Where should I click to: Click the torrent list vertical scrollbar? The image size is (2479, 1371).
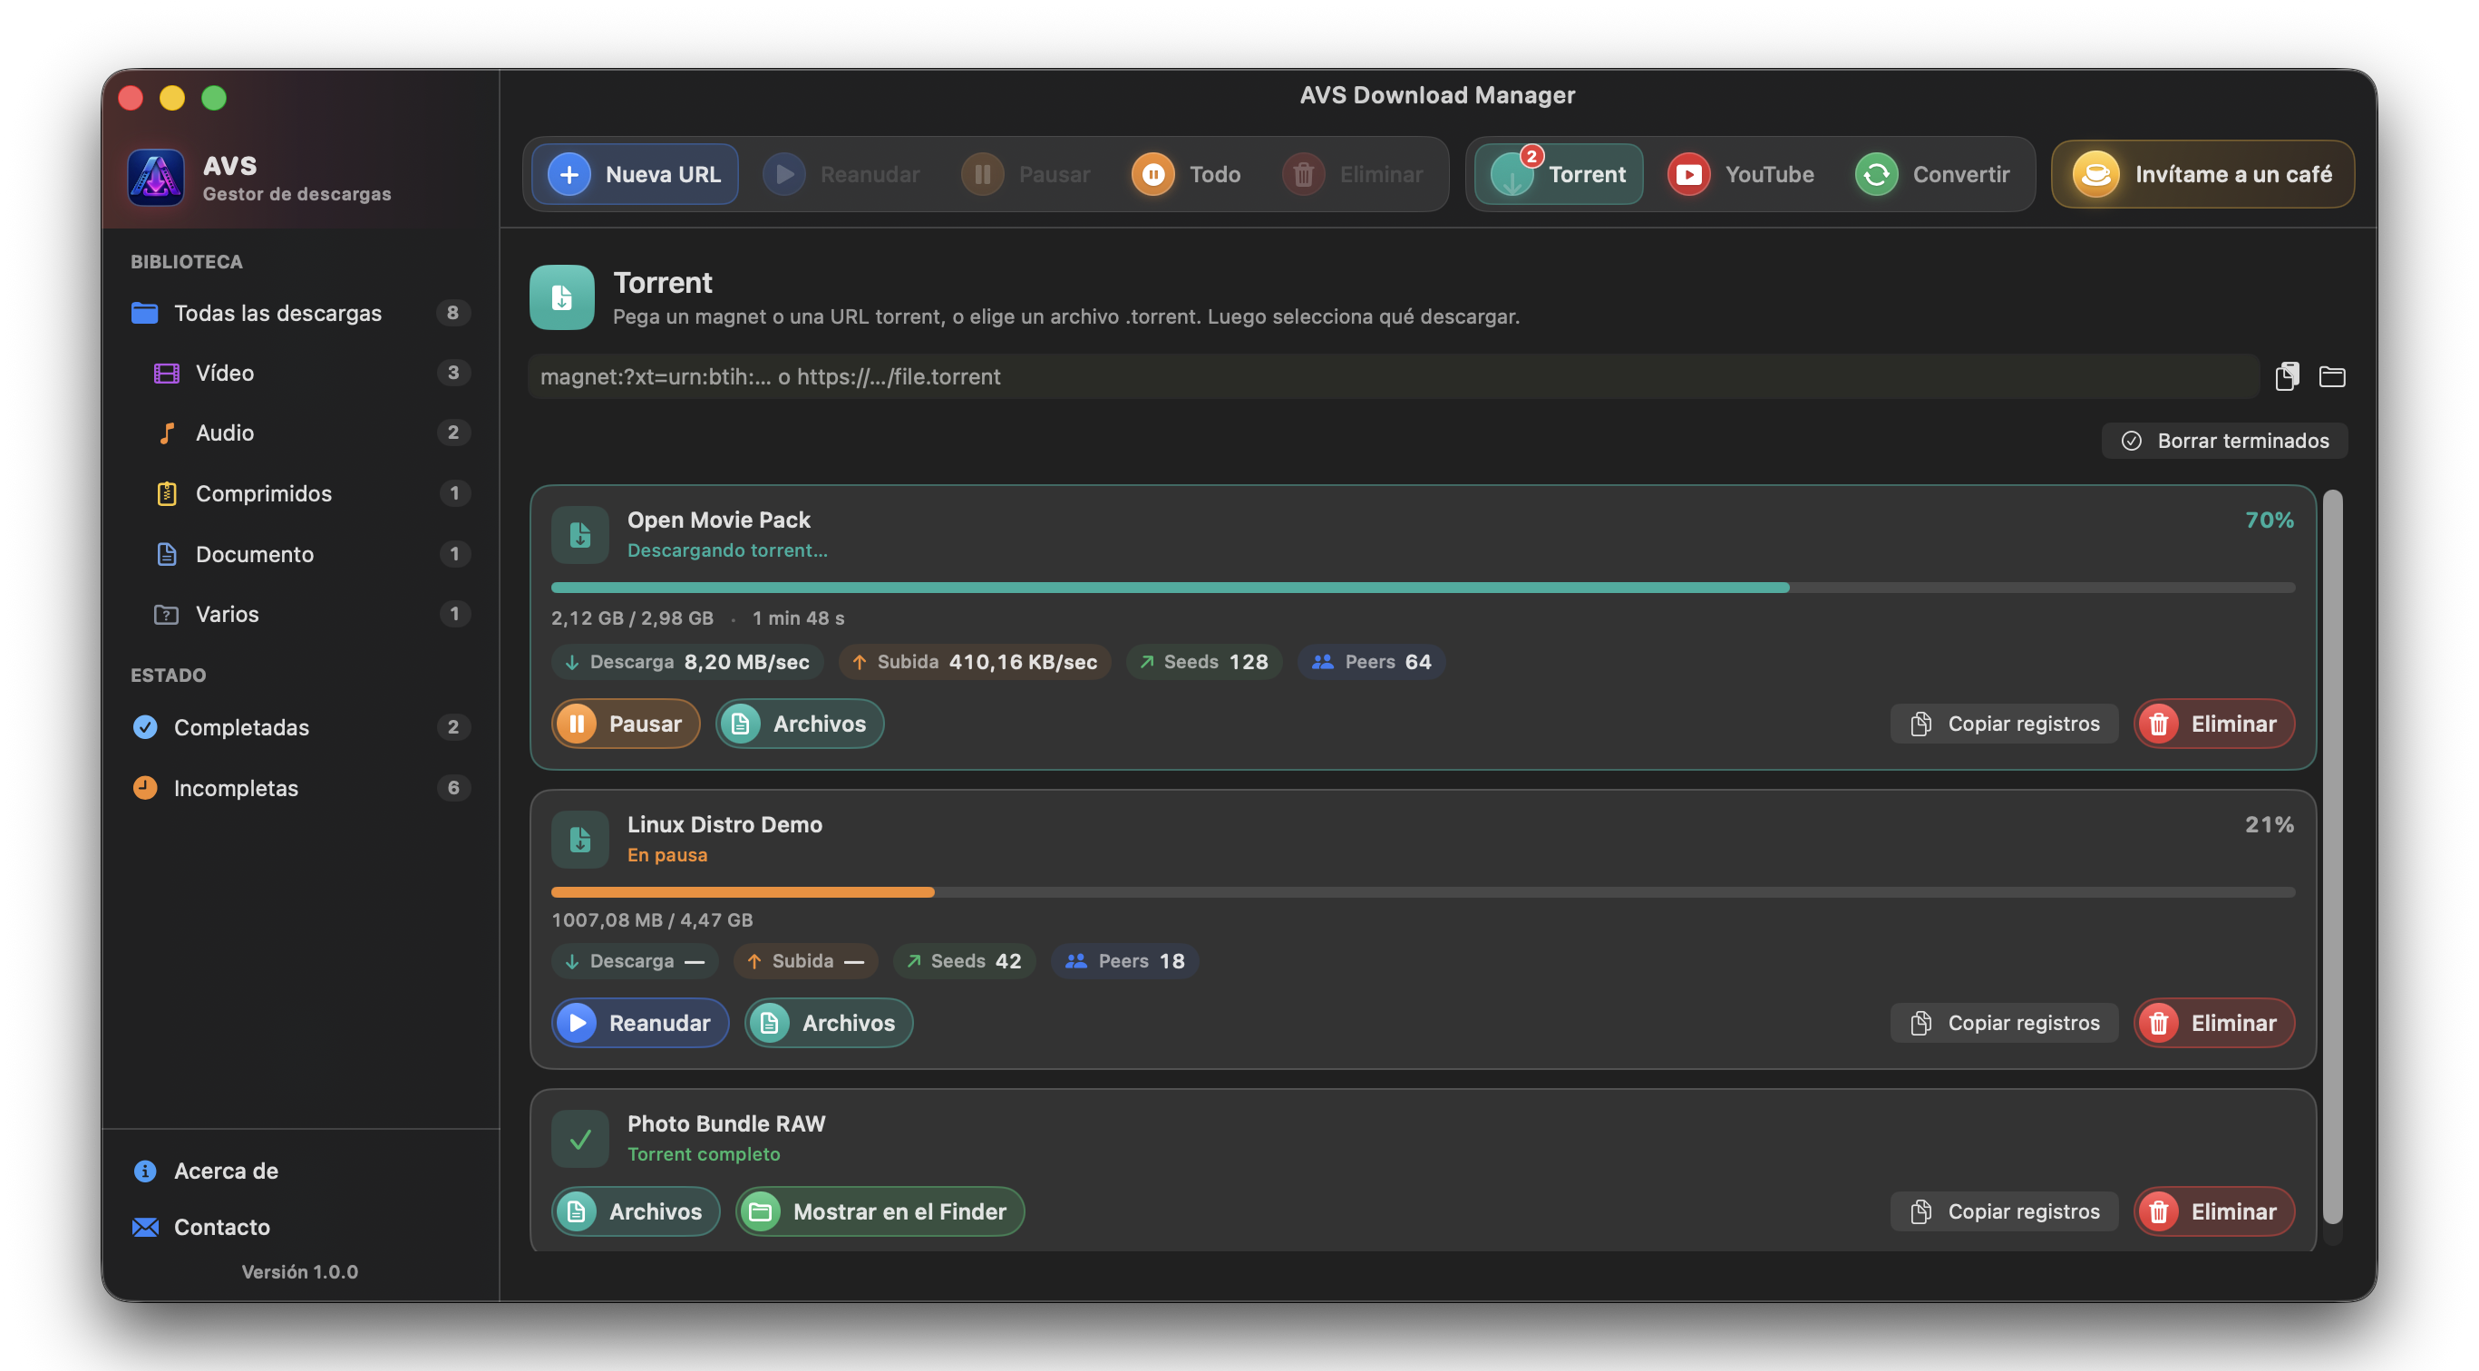[x=2332, y=856]
